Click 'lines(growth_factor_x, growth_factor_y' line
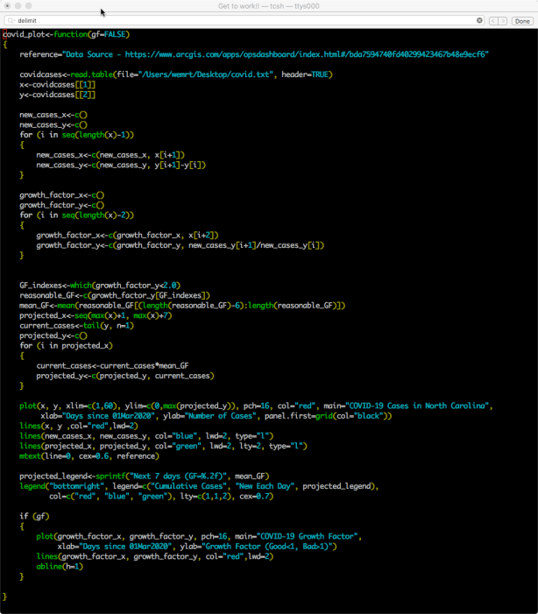 (x=155, y=556)
